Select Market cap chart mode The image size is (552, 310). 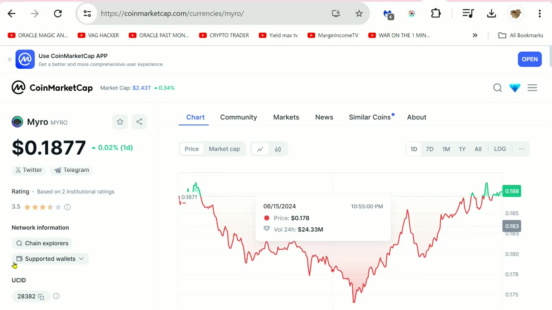tap(224, 149)
